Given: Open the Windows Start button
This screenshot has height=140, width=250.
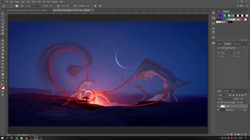Looking at the screenshot, I should click(x=2, y=138).
